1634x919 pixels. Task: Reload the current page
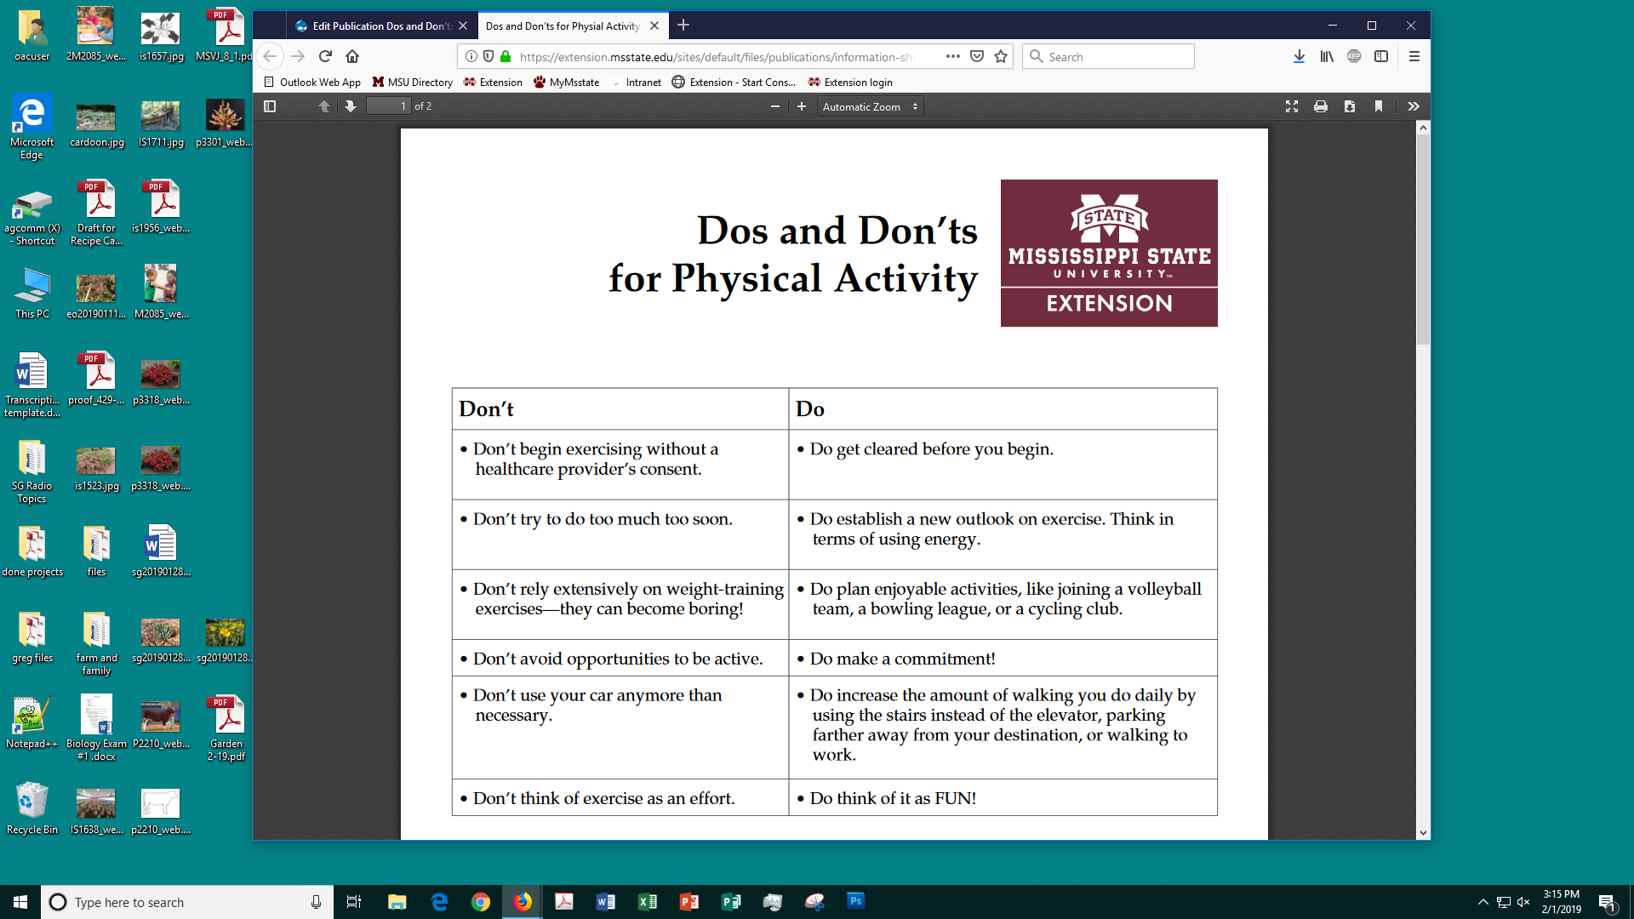point(325,56)
